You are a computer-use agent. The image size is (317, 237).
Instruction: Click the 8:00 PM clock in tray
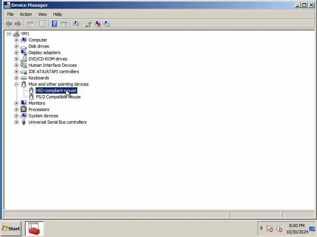pyautogui.click(x=296, y=226)
